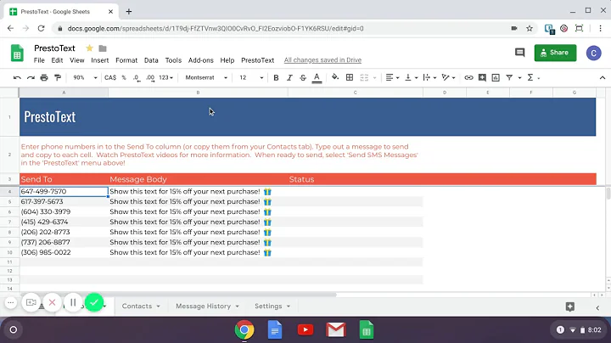Screen dimensions: 611x343
Task: Insert a comment via toolbar
Action: click(482, 77)
